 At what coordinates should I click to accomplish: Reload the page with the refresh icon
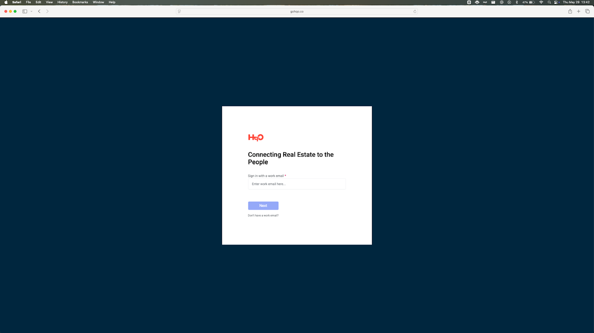[415, 11]
